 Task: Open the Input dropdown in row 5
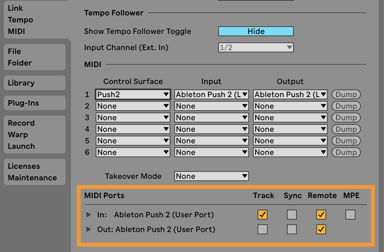pos(212,141)
